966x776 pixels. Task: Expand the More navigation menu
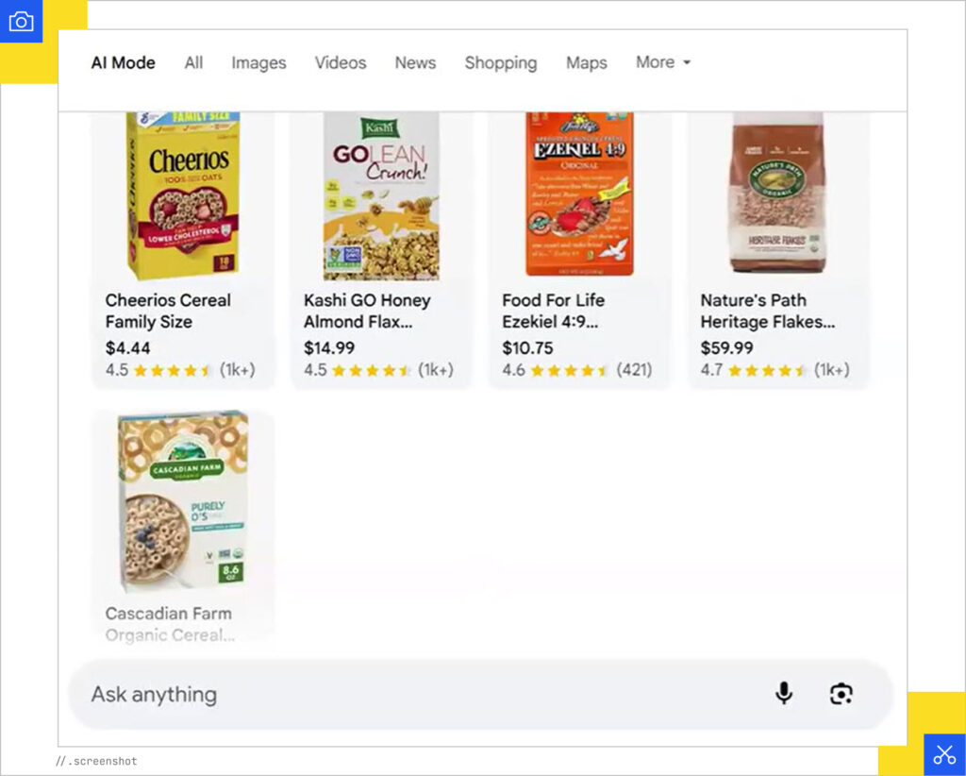(x=663, y=62)
